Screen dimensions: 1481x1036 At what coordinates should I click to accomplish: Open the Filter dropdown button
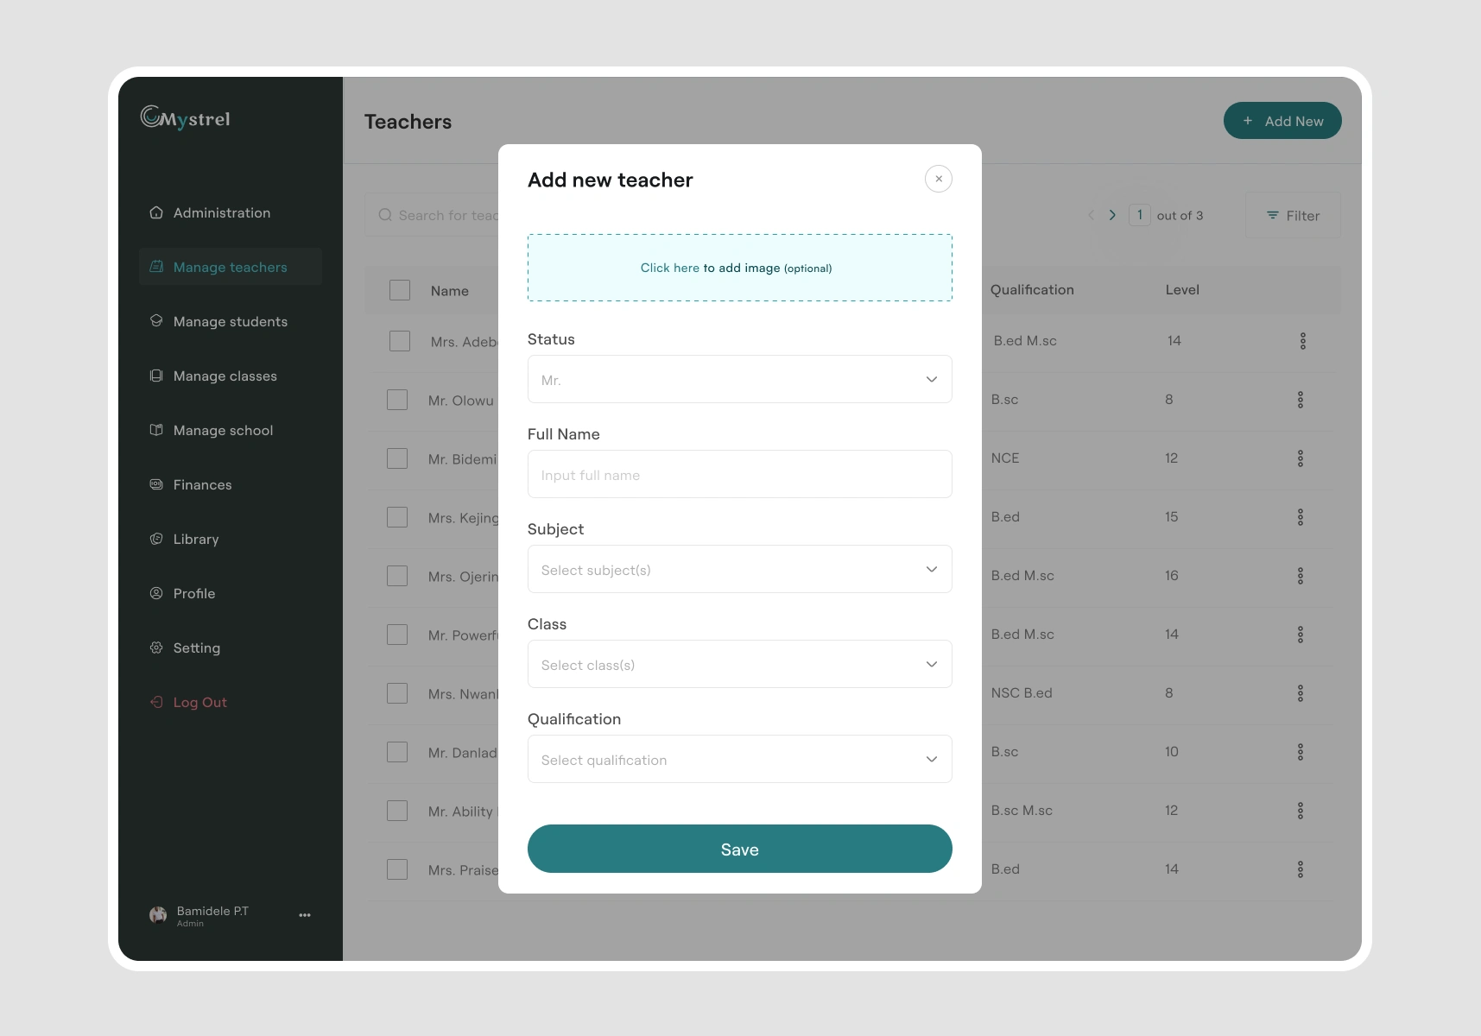click(x=1293, y=215)
